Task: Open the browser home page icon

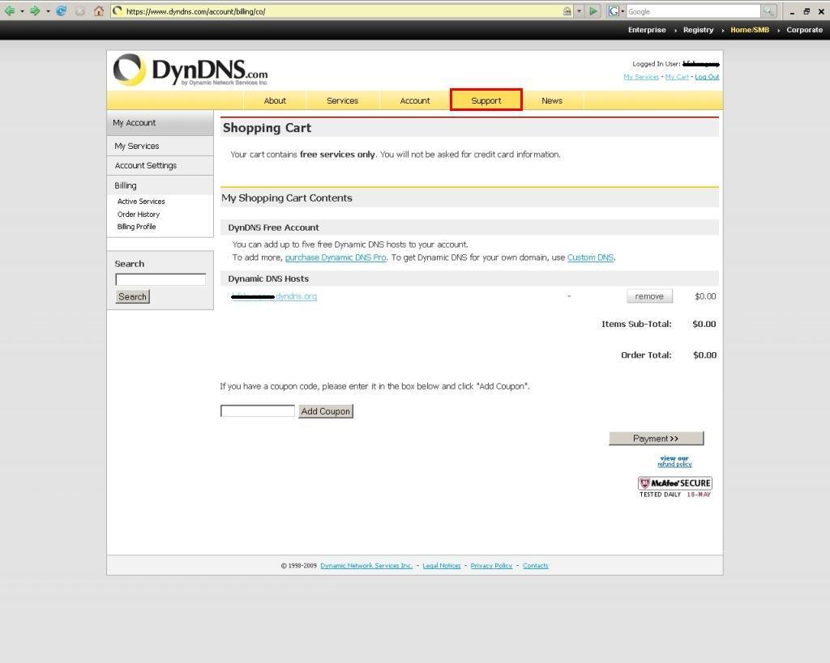Action: click(x=98, y=11)
